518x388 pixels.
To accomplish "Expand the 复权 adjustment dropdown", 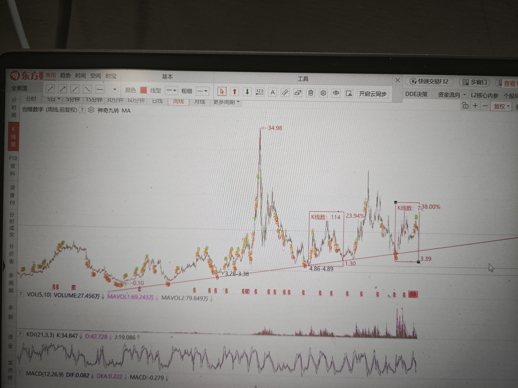I will tap(501, 106).
